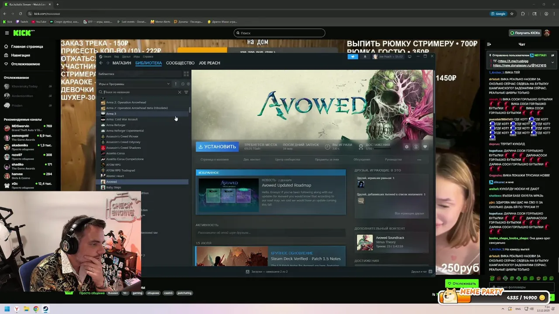Open the Joe Peach account dropdown
Screen dimensions: 559x314
[x=388, y=57]
